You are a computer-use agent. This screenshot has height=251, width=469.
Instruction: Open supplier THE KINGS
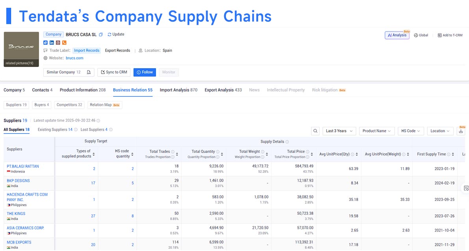(x=16, y=214)
